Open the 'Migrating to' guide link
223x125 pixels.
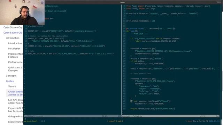tap(15, 122)
